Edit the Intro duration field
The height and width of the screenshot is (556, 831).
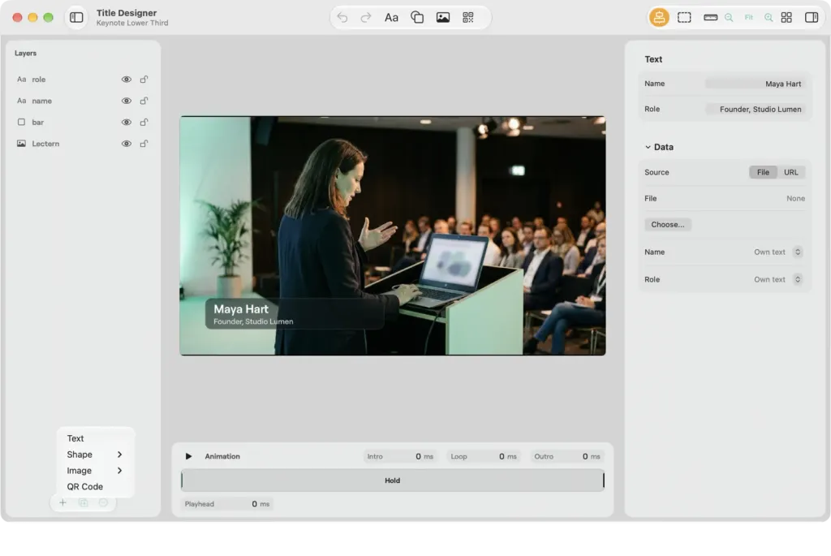(400, 456)
